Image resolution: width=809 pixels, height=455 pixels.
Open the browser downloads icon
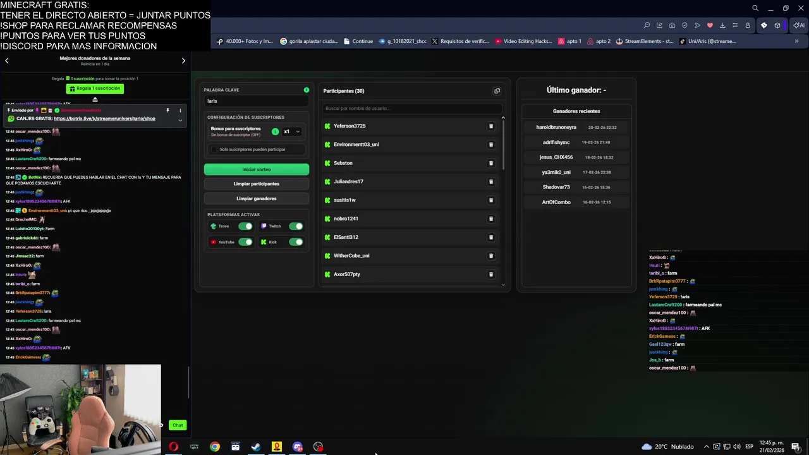(x=722, y=25)
